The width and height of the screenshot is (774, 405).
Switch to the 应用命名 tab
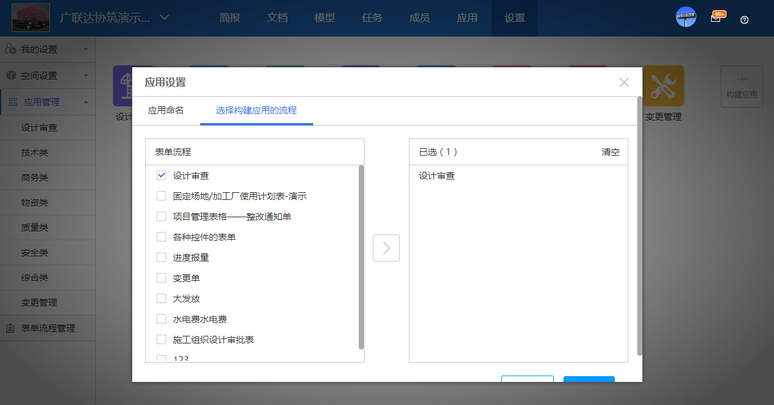point(166,110)
